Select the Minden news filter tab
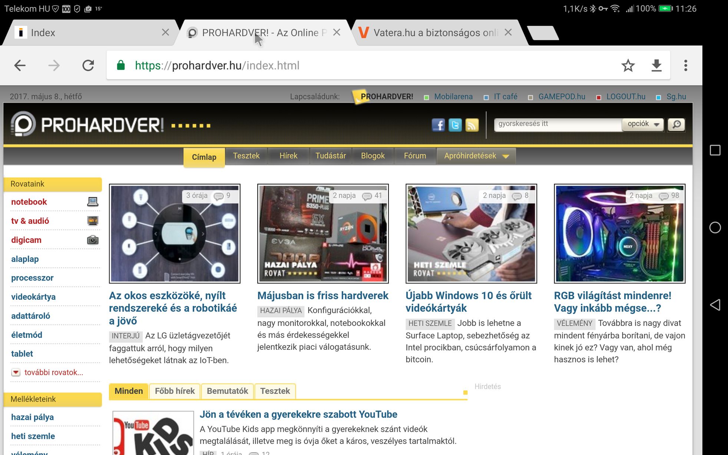The image size is (728, 455). coord(129,391)
